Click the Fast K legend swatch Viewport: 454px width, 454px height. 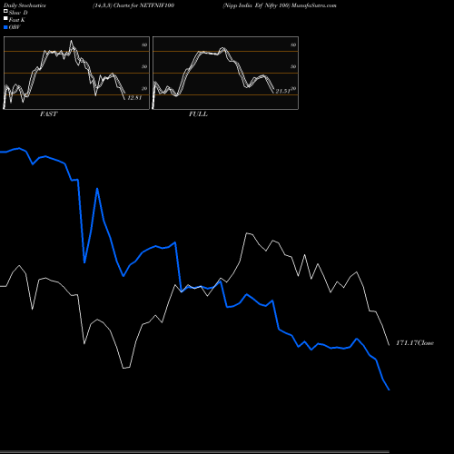[x=5, y=18]
